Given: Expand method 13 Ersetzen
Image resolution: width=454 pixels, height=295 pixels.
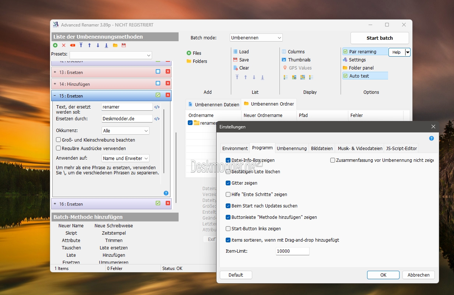Looking at the screenshot, I should (55, 72).
